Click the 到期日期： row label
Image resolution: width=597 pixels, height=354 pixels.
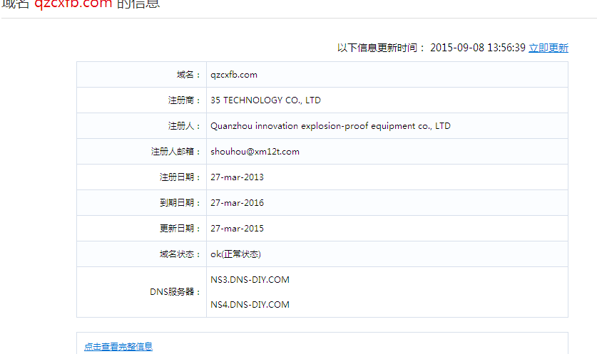point(180,203)
